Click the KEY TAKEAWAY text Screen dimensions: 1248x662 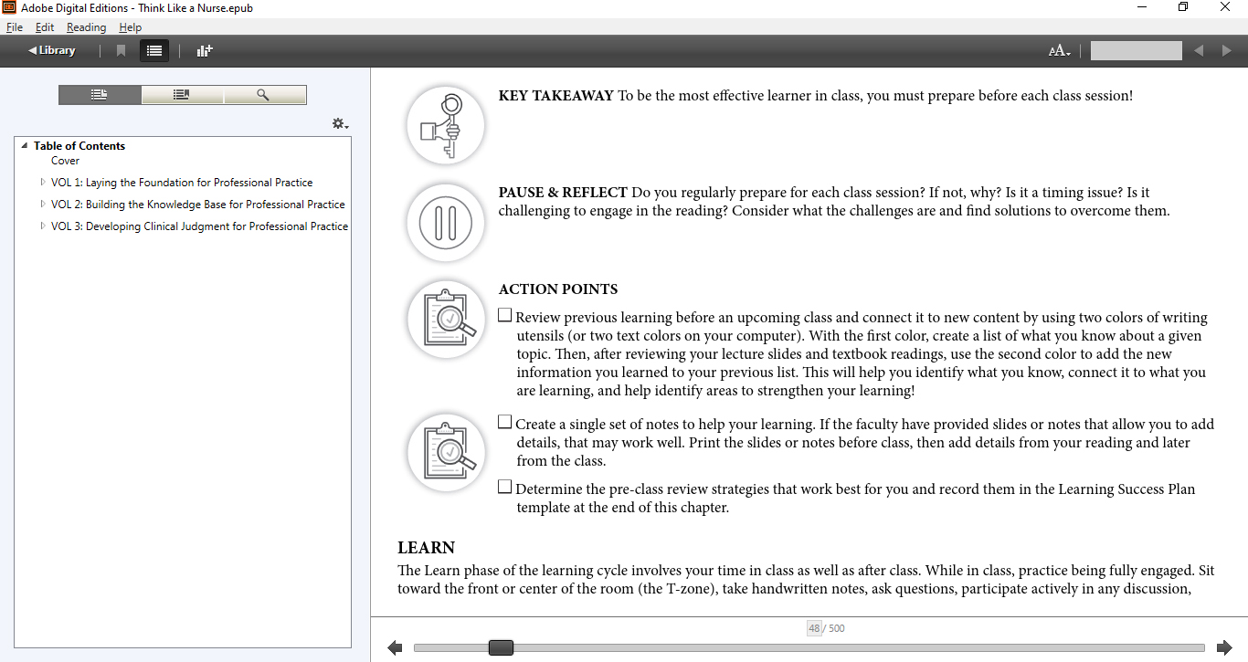(x=555, y=96)
